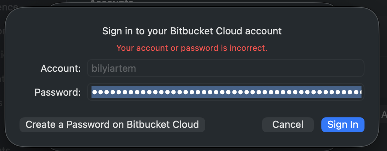The image size is (387, 151).
Task: Click the dimmed window area right of the dialog
Action: click(x=382, y=75)
